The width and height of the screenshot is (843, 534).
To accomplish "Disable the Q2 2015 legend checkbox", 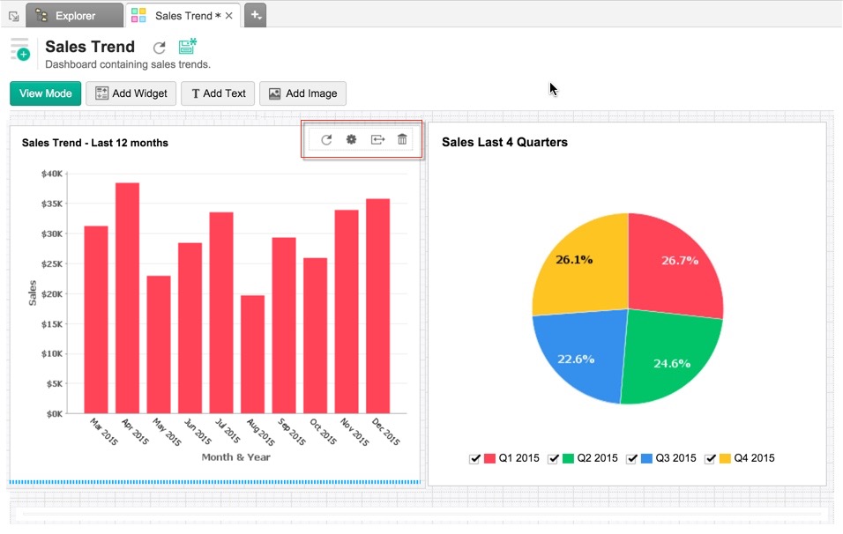I will pos(554,458).
